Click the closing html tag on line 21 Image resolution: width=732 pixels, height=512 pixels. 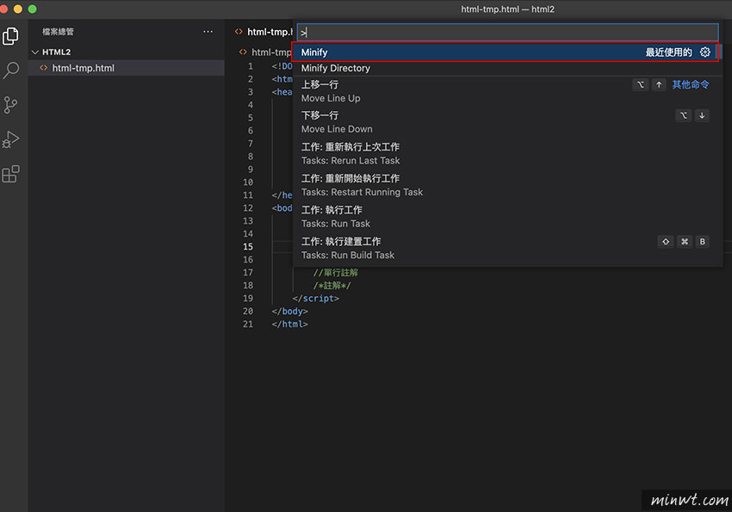[289, 324]
